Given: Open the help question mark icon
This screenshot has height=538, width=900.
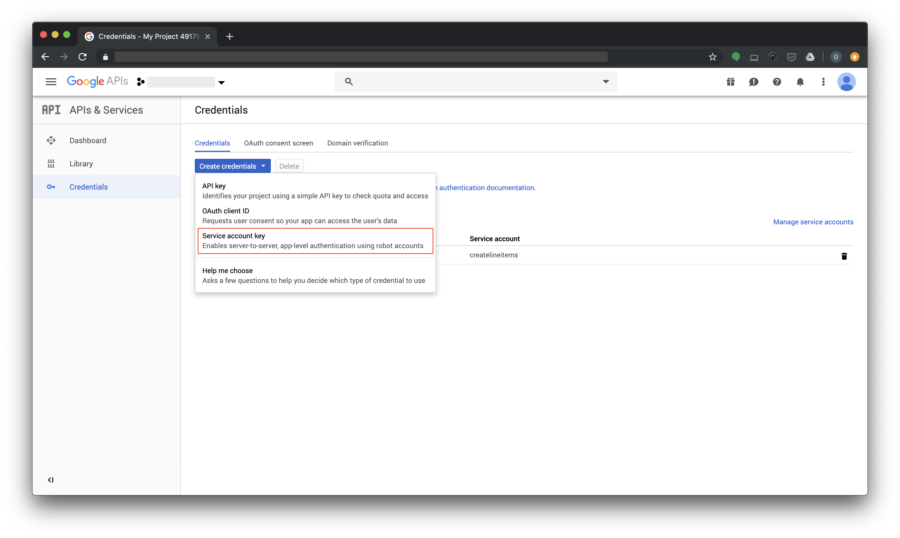Looking at the screenshot, I should [x=777, y=82].
